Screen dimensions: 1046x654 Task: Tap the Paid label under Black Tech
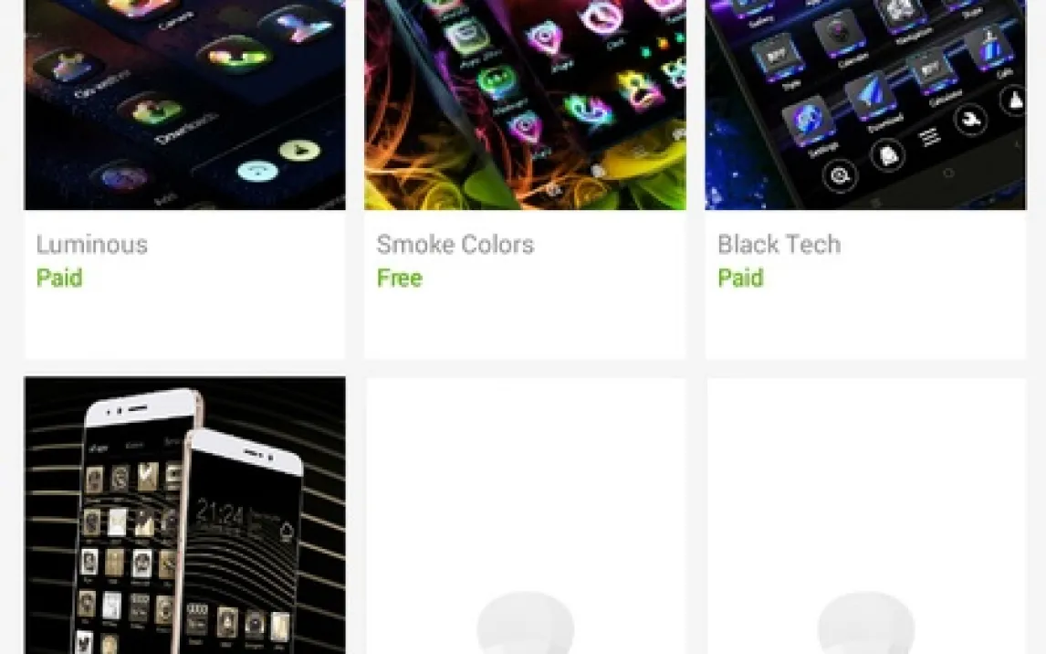coord(740,278)
